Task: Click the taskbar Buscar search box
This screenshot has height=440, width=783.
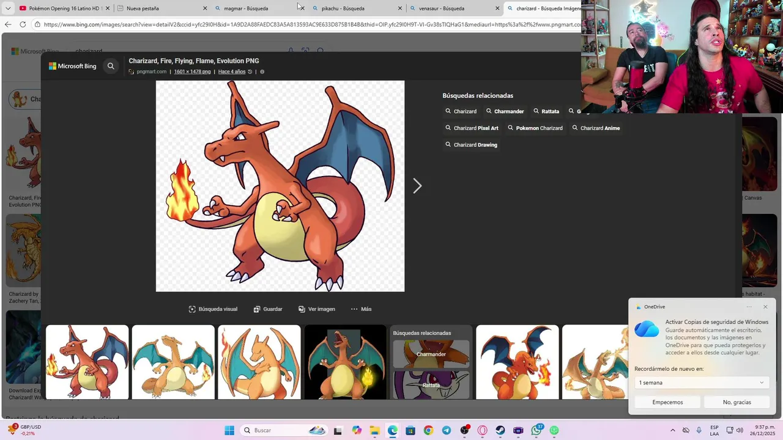Action: [x=284, y=430]
